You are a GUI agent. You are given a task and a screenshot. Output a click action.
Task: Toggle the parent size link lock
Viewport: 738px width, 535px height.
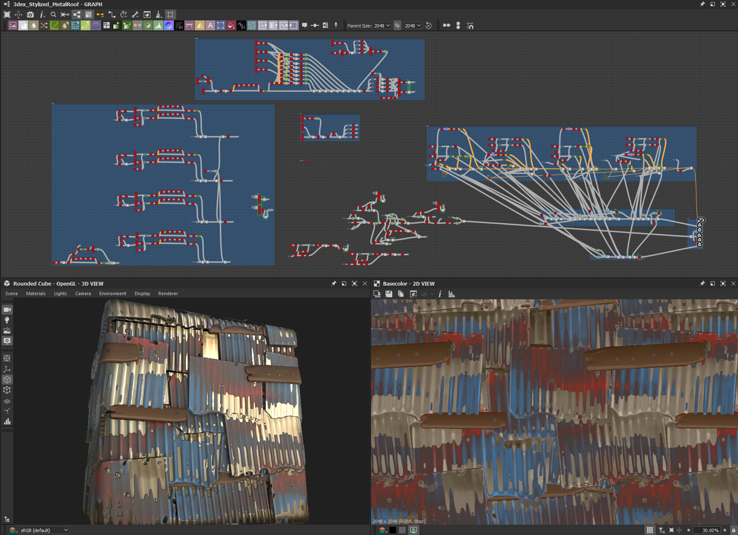tap(397, 25)
